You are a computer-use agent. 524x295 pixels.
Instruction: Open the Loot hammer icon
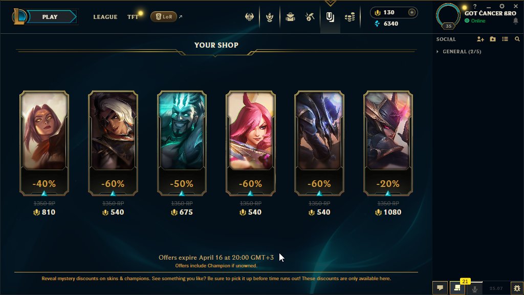coord(310,17)
